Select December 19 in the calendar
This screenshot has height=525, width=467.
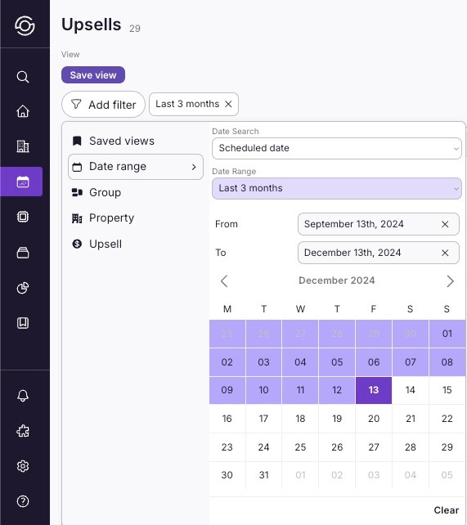(x=337, y=419)
